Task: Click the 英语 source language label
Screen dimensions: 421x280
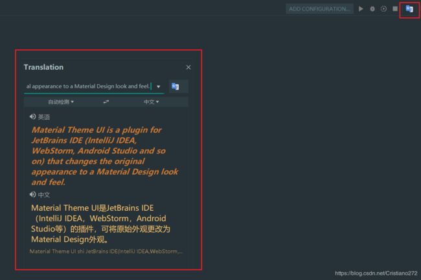Action: [44, 117]
